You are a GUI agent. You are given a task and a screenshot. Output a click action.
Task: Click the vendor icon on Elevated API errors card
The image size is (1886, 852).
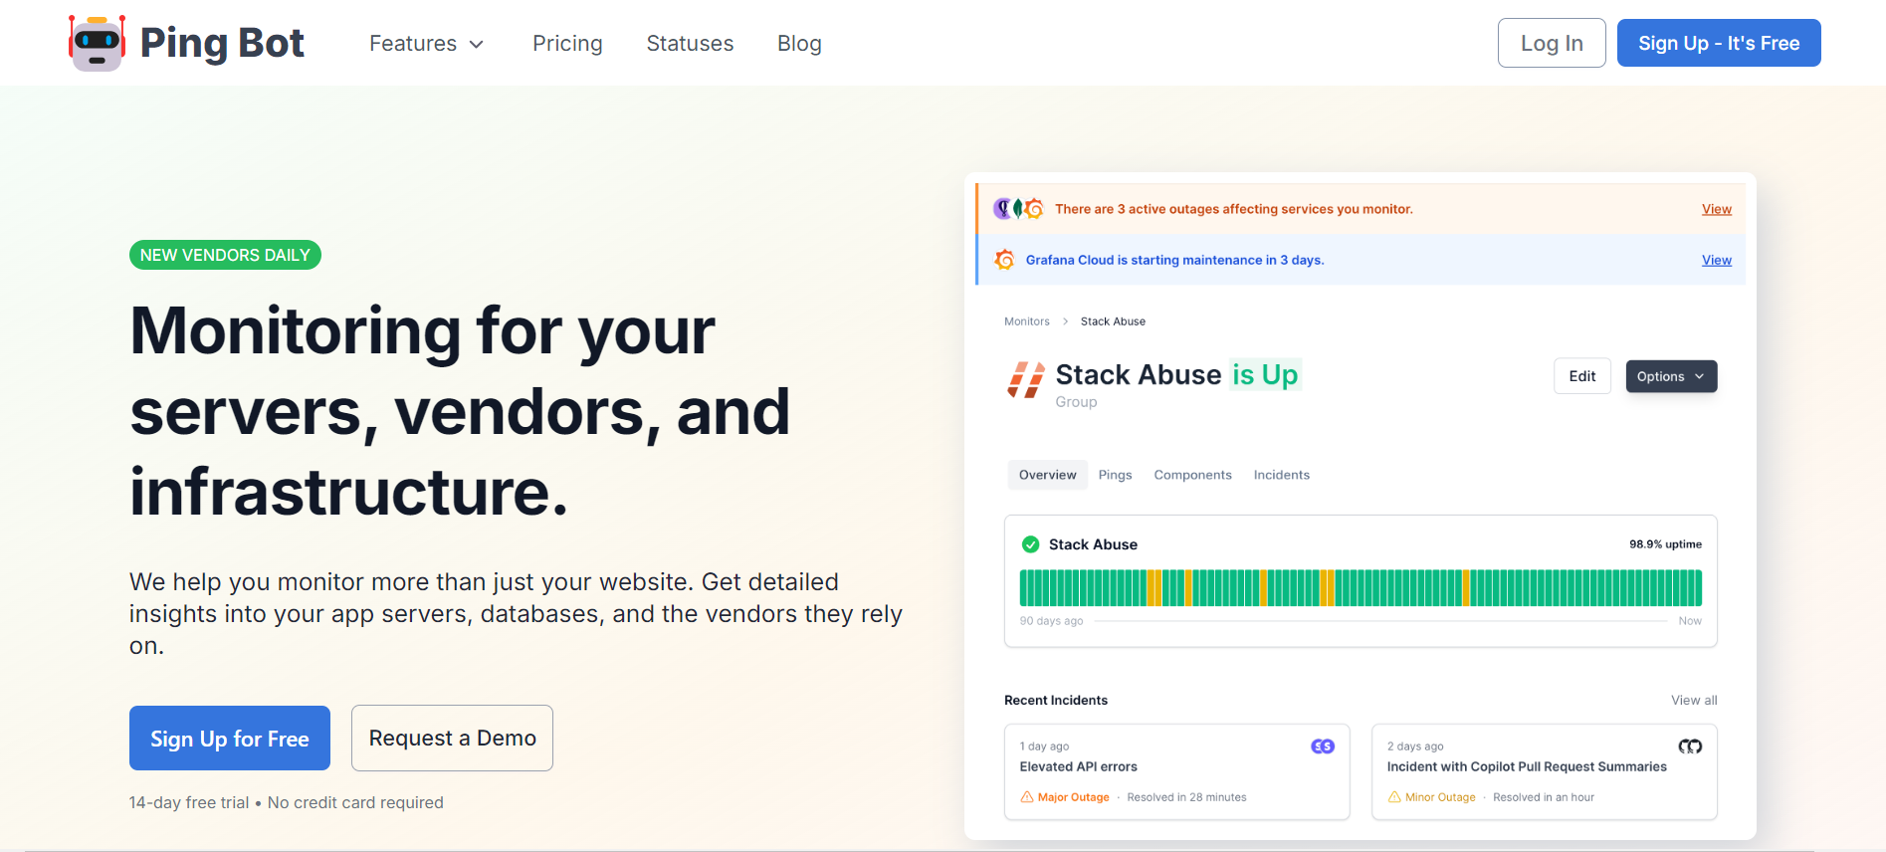pos(1323,746)
